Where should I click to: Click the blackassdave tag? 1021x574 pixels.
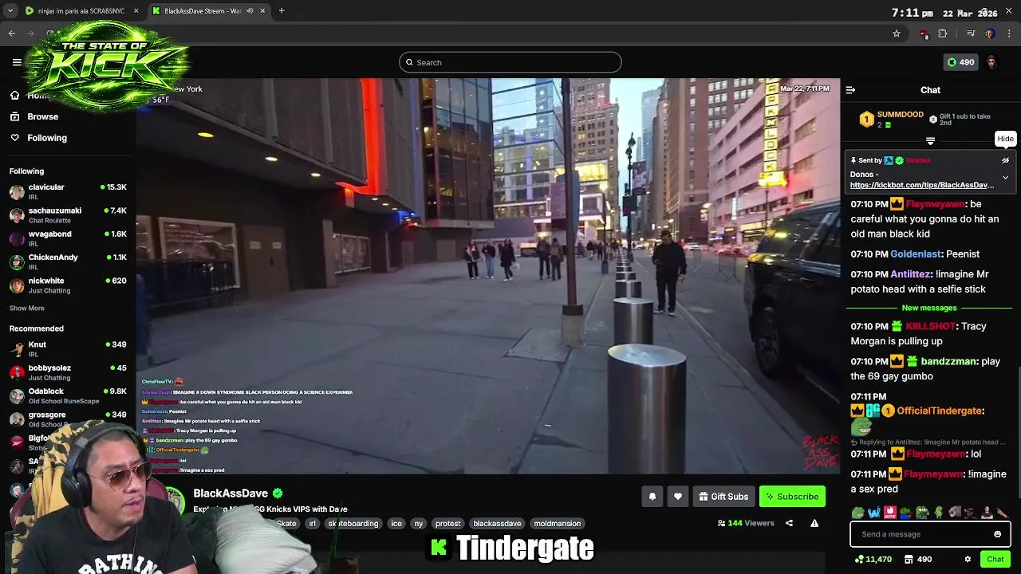tap(497, 524)
